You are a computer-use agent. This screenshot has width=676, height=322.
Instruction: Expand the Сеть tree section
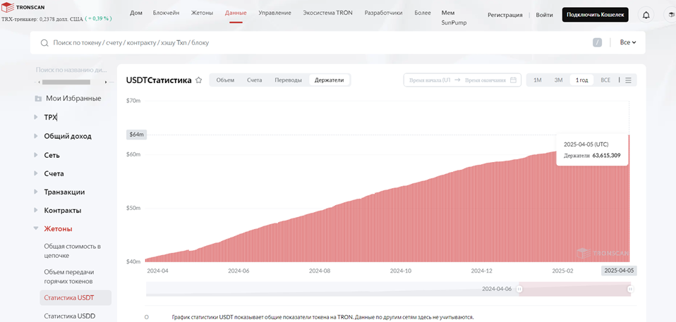click(x=36, y=155)
